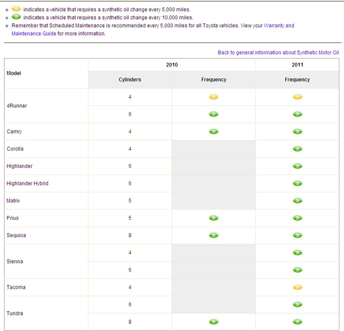This screenshot has width=344, height=331.
Task: Select Tundra 8-cylinder 2010 frequency icon
Action: coord(214,322)
